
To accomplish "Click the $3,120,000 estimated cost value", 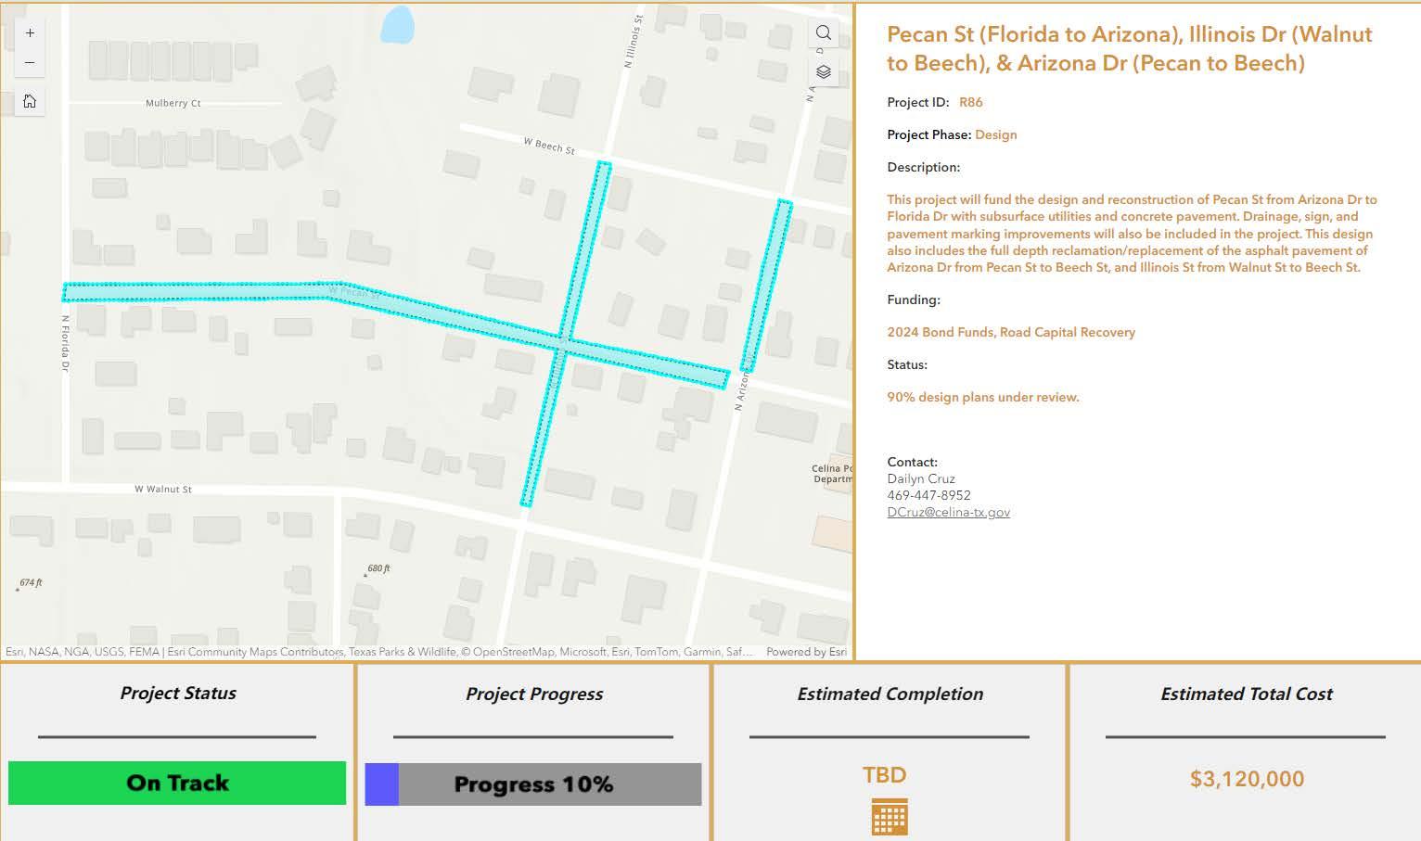I will click(1246, 779).
